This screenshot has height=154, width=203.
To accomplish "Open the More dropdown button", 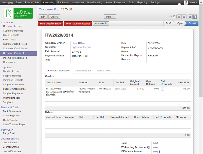I will pyautogui.click(x=110, y=17).
